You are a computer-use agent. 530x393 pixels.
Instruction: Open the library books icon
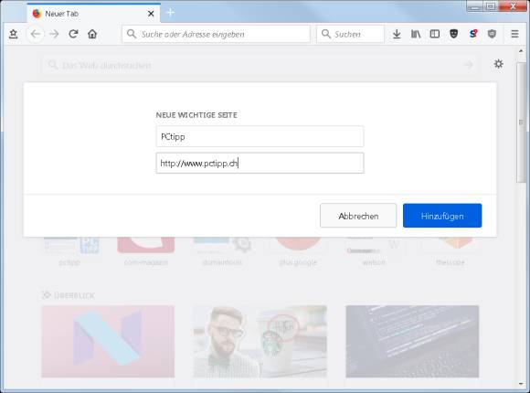click(x=416, y=34)
